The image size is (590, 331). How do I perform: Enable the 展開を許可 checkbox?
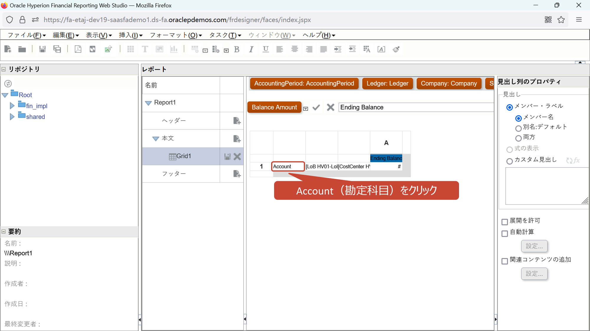pyautogui.click(x=505, y=222)
